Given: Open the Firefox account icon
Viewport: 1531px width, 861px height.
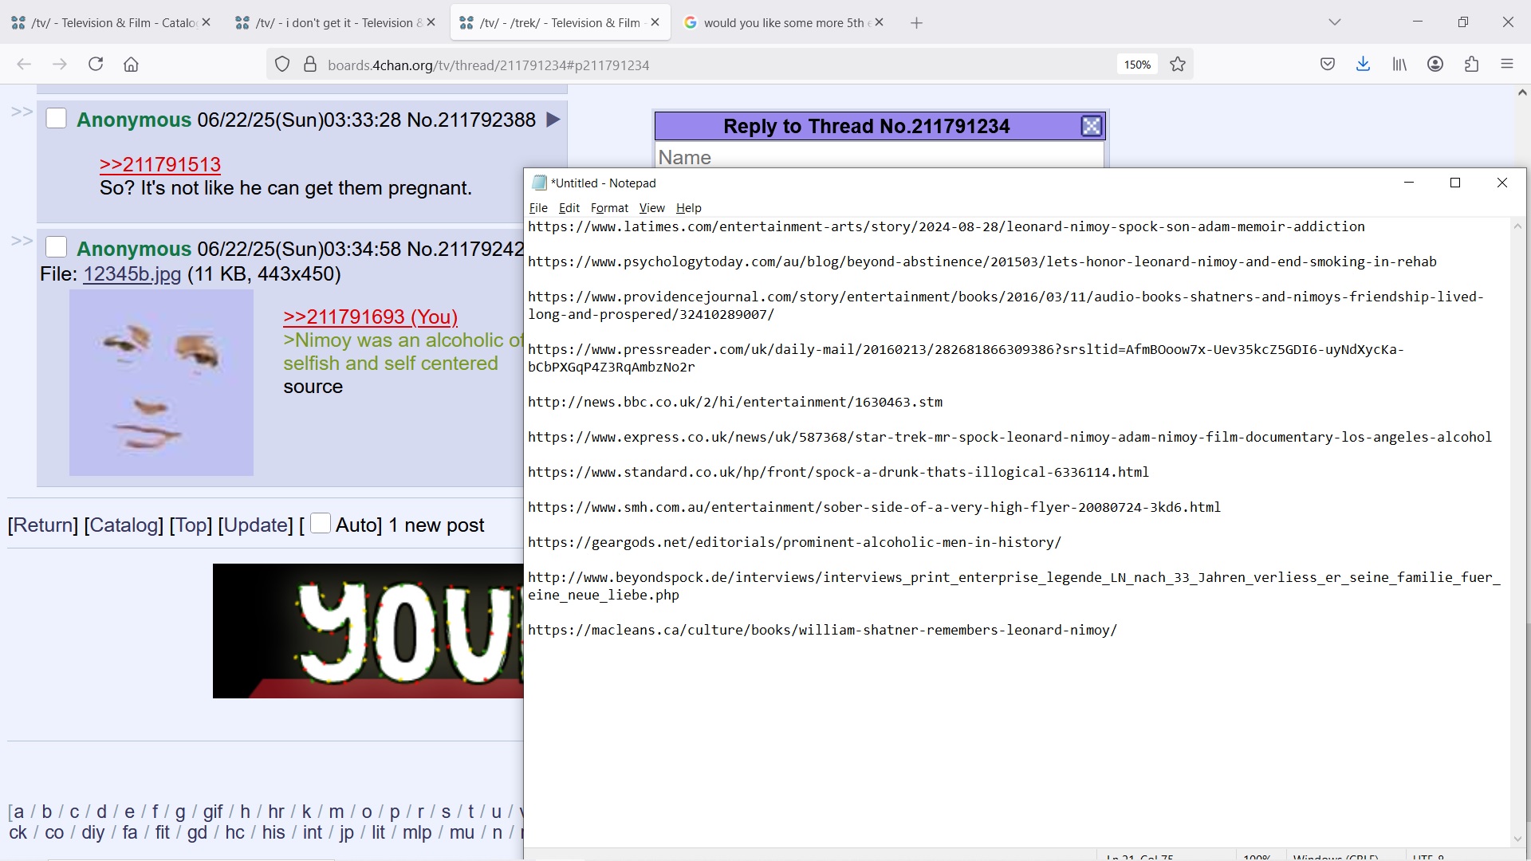Looking at the screenshot, I should pyautogui.click(x=1435, y=65).
